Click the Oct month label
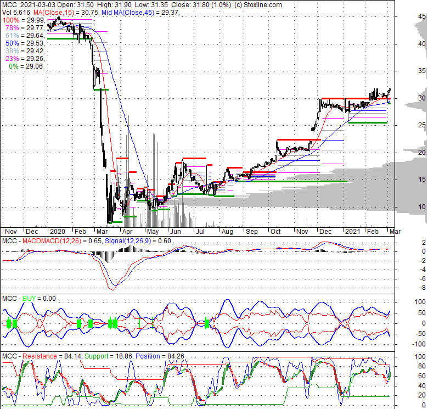Screen dimensions: 428x409 pyautogui.click(x=275, y=232)
